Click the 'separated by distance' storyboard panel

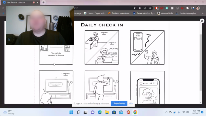tap(56, 55)
